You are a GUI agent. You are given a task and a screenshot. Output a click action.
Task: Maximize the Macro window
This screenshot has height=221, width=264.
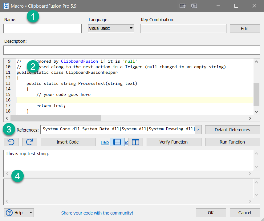[236, 6]
